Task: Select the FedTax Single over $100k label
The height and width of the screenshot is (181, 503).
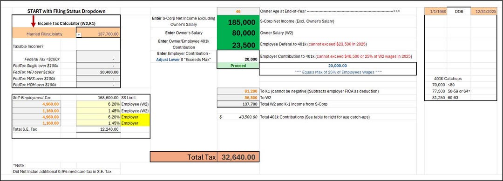Action: click(34, 66)
